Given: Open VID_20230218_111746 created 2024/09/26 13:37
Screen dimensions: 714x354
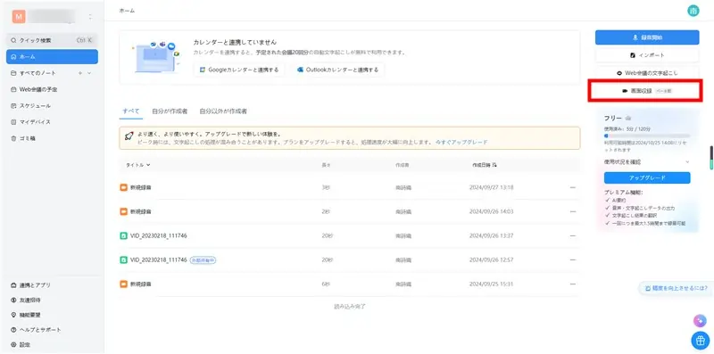Looking at the screenshot, I should pos(159,235).
